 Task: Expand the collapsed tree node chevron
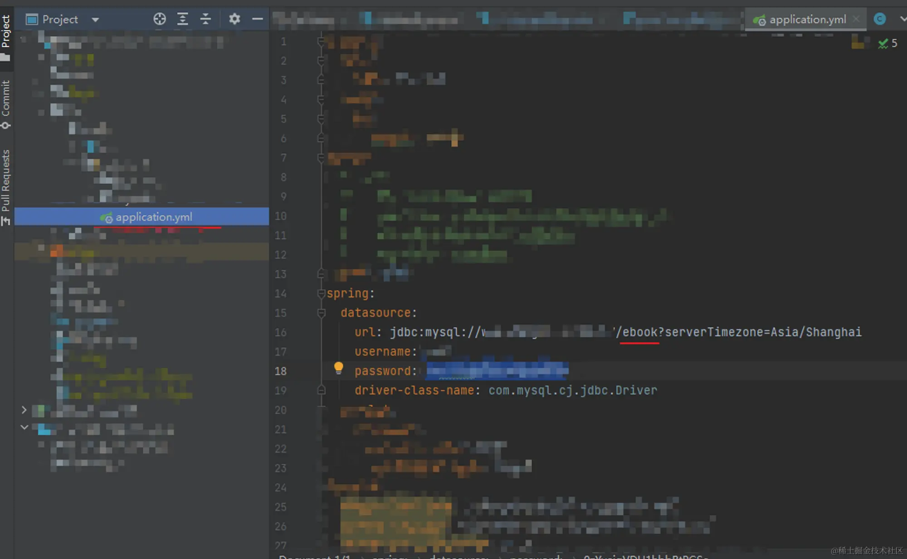[x=24, y=410]
